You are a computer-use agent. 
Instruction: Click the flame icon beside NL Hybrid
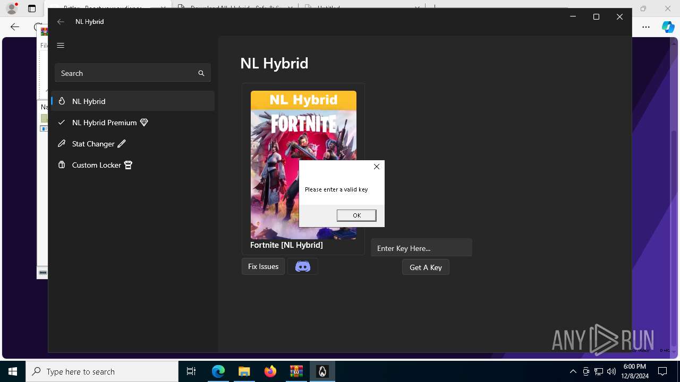(x=62, y=101)
